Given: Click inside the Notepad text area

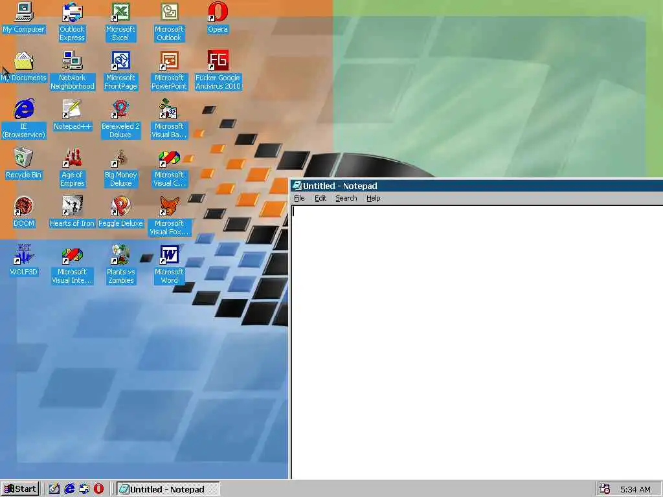Looking at the screenshot, I should tap(477, 342).
